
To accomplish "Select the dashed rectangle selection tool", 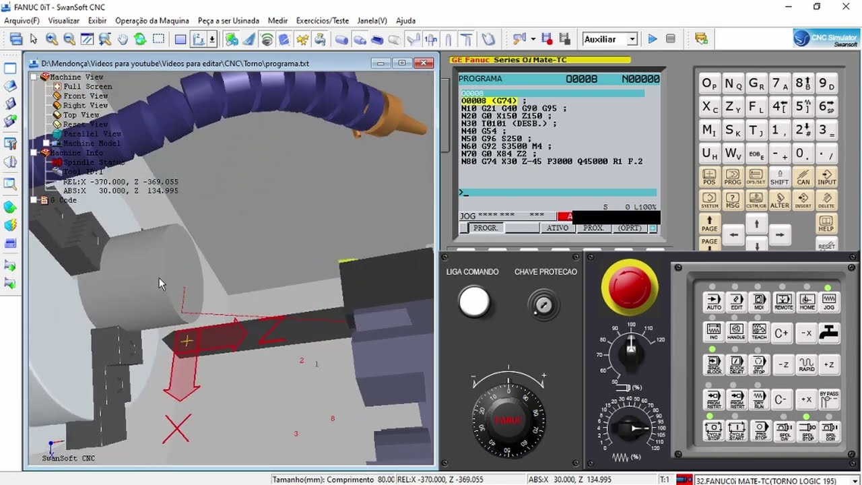I will (158, 39).
